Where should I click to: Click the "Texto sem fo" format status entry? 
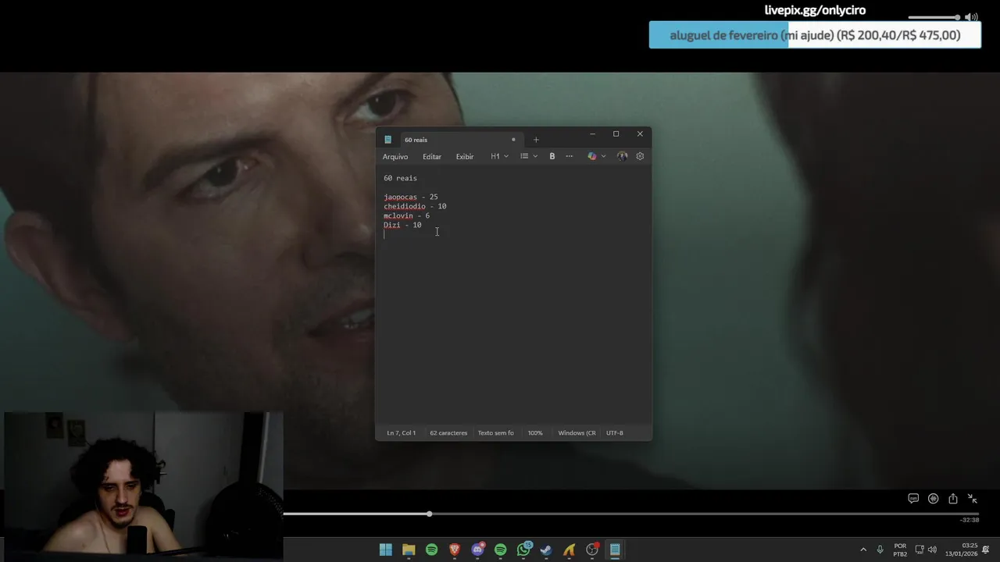pyautogui.click(x=495, y=432)
